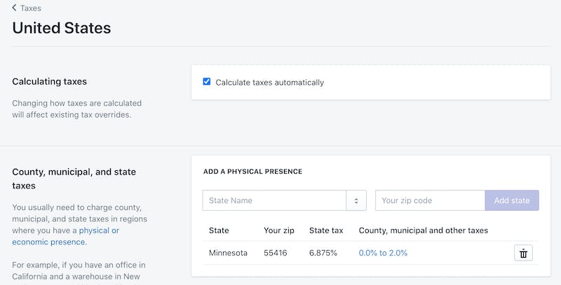
Task: Open the physical or economic presence link
Action: (65, 236)
